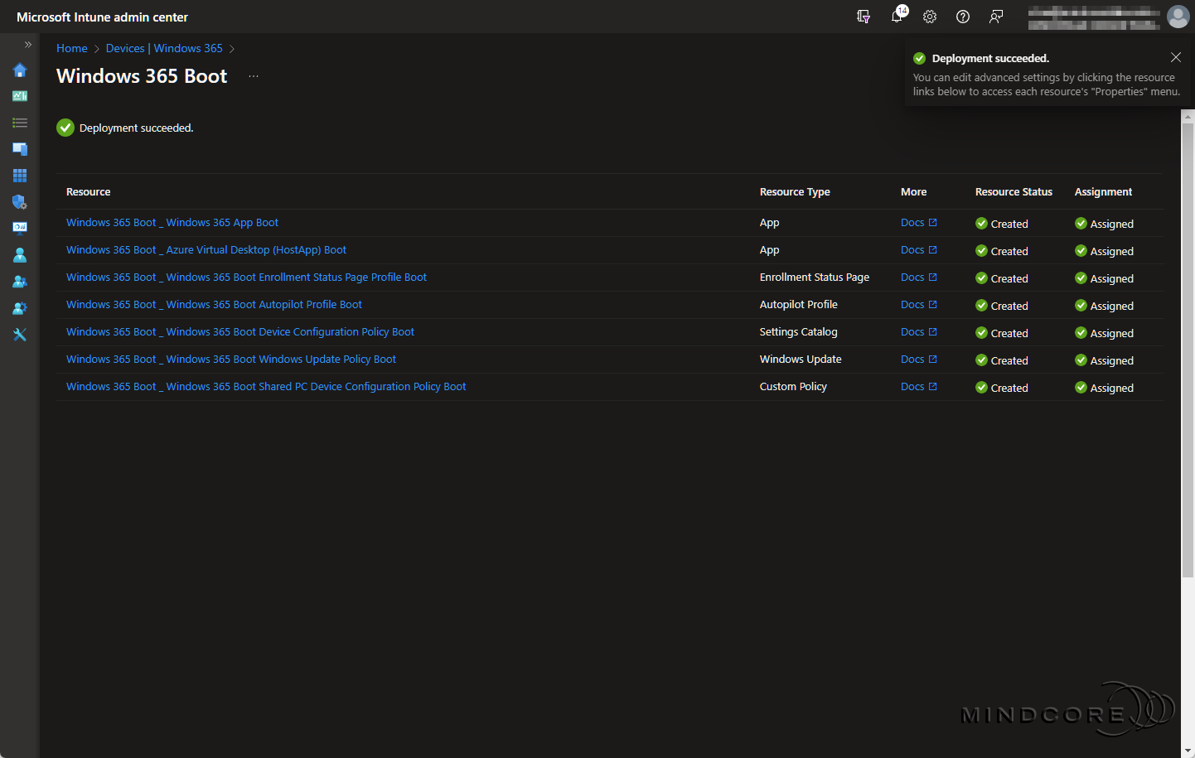Open Troubleshooting + support wrench icon
This screenshot has width=1195, height=758.
coord(20,335)
